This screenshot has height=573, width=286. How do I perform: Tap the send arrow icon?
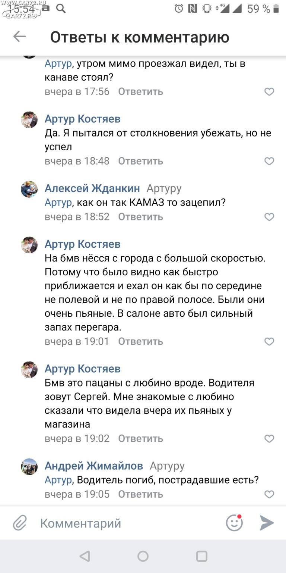click(x=267, y=523)
